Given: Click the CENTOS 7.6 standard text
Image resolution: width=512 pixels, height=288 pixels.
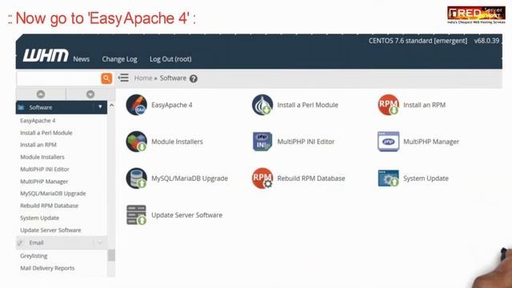Looking at the screenshot, I should 418,41.
